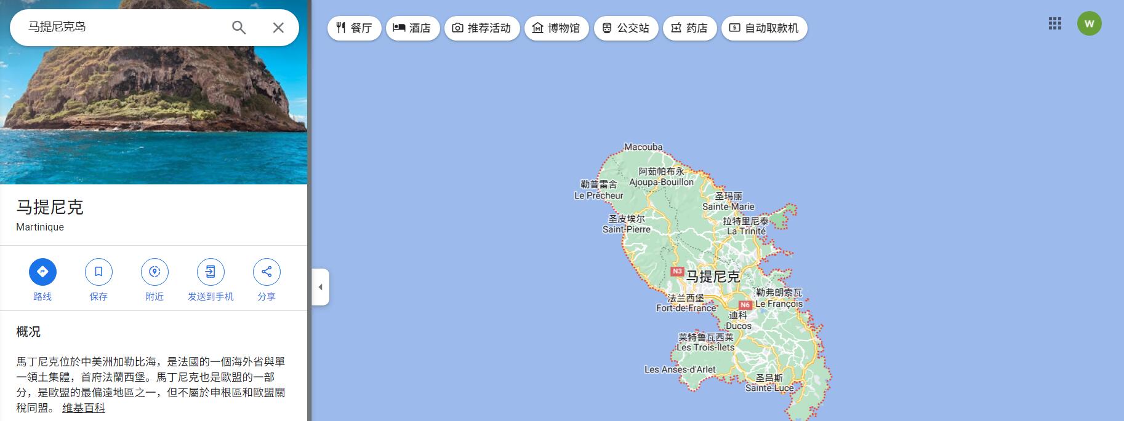Clear the search with the X icon
Image resolution: width=1124 pixels, height=421 pixels.
(278, 28)
